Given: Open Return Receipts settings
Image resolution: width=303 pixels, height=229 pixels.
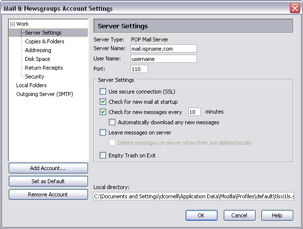Looking at the screenshot, I should [43, 68].
